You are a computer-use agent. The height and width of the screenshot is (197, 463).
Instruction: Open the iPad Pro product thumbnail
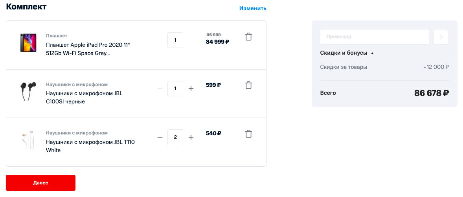coord(28,43)
